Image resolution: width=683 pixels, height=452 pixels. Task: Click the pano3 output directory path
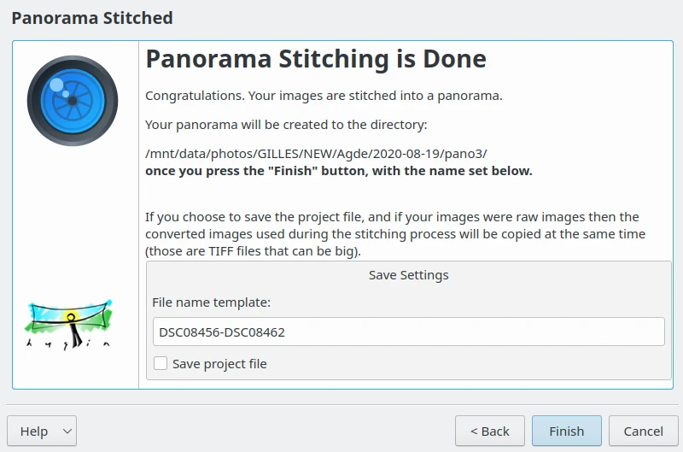tap(316, 154)
